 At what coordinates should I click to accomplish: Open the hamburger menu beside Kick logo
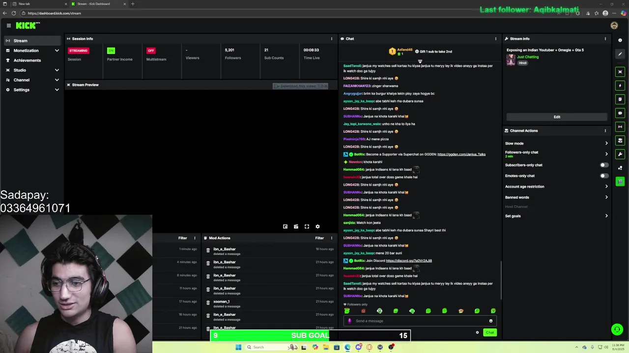click(8, 25)
